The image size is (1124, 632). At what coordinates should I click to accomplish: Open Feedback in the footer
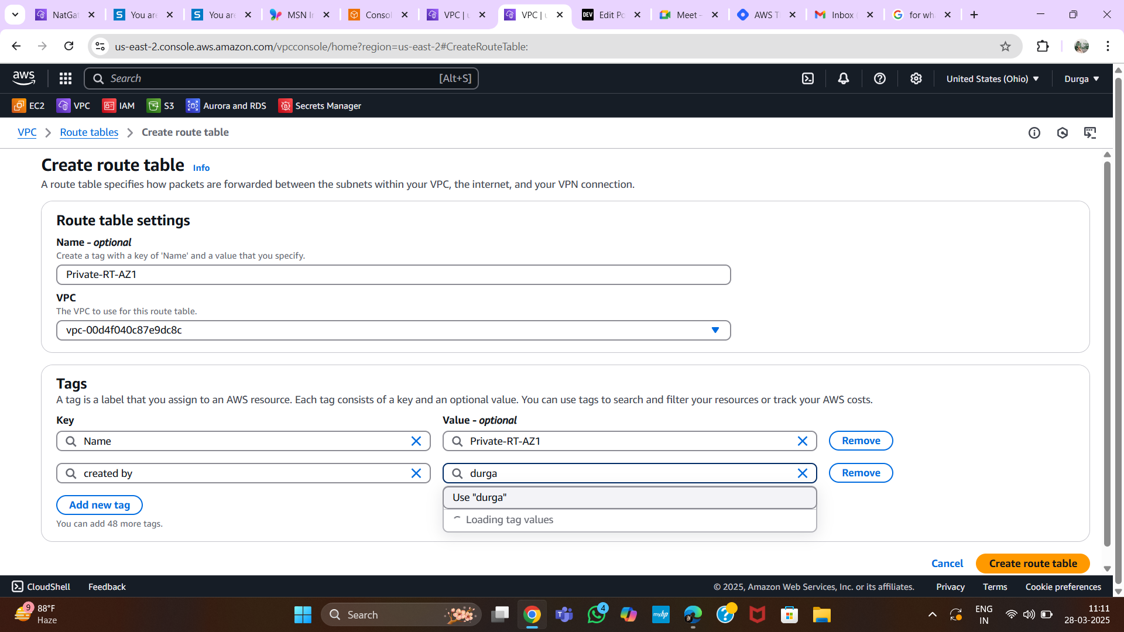pos(107,586)
